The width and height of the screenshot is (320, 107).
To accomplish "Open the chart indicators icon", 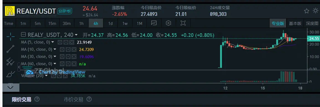I will [x=154, y=23].
